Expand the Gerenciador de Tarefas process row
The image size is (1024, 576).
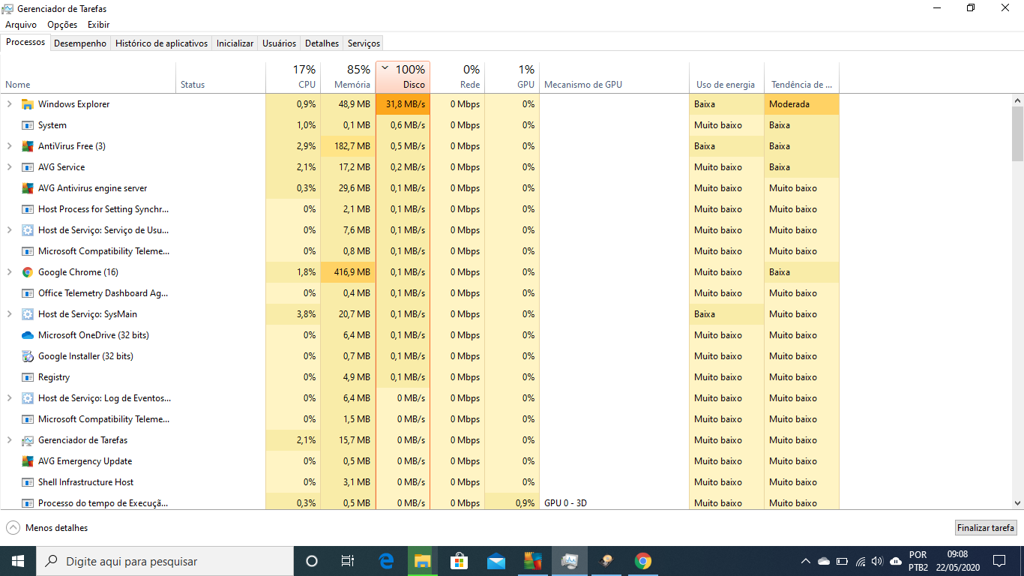(x=9, y=440)
